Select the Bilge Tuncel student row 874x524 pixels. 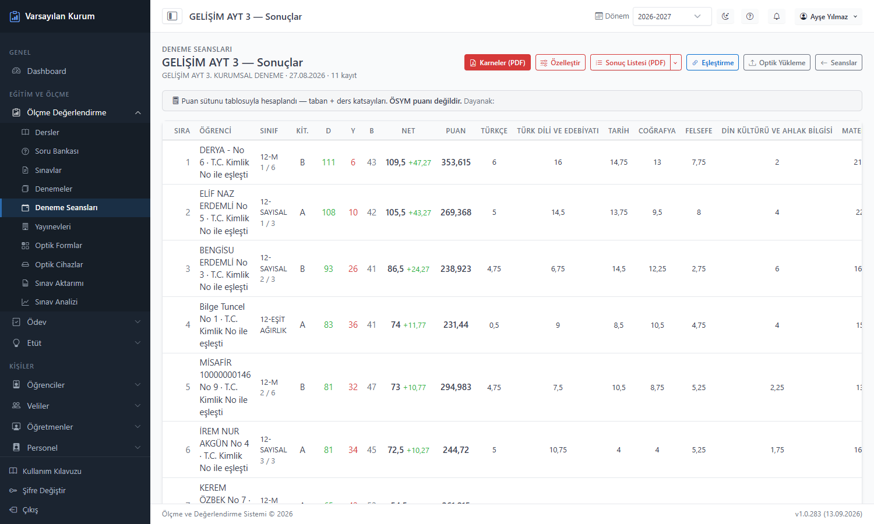tap(512, 325)
